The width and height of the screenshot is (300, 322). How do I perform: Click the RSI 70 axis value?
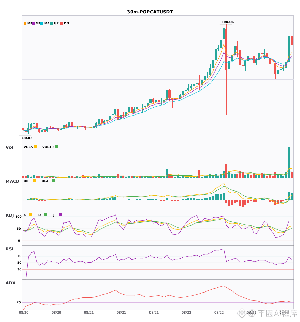pyautogui.click(x=19, y=256)
